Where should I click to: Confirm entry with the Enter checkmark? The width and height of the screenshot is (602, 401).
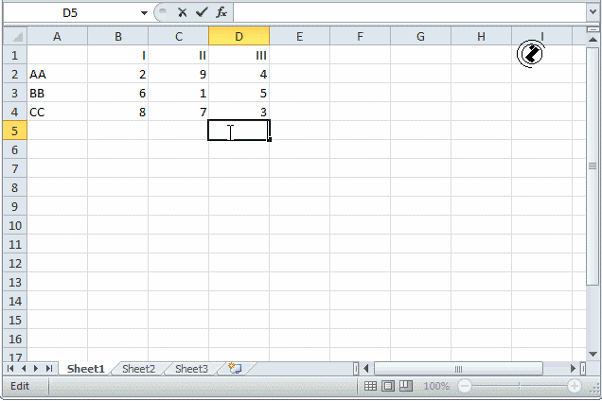201,12
